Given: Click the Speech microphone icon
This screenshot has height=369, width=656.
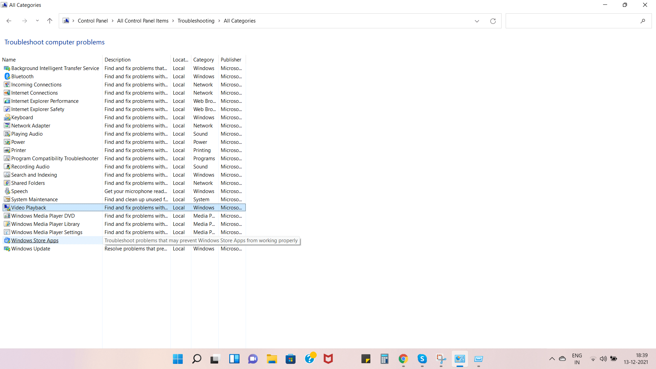Looking at the screenshot, I should 7,191.
